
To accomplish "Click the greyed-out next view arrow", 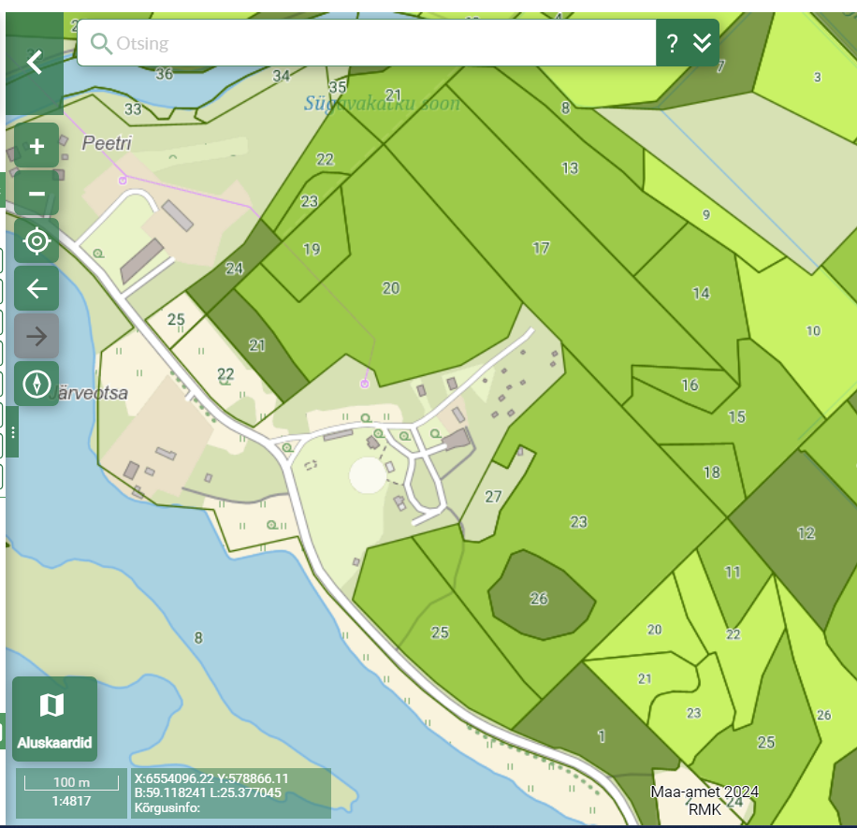I will click(x=36, y=336).
